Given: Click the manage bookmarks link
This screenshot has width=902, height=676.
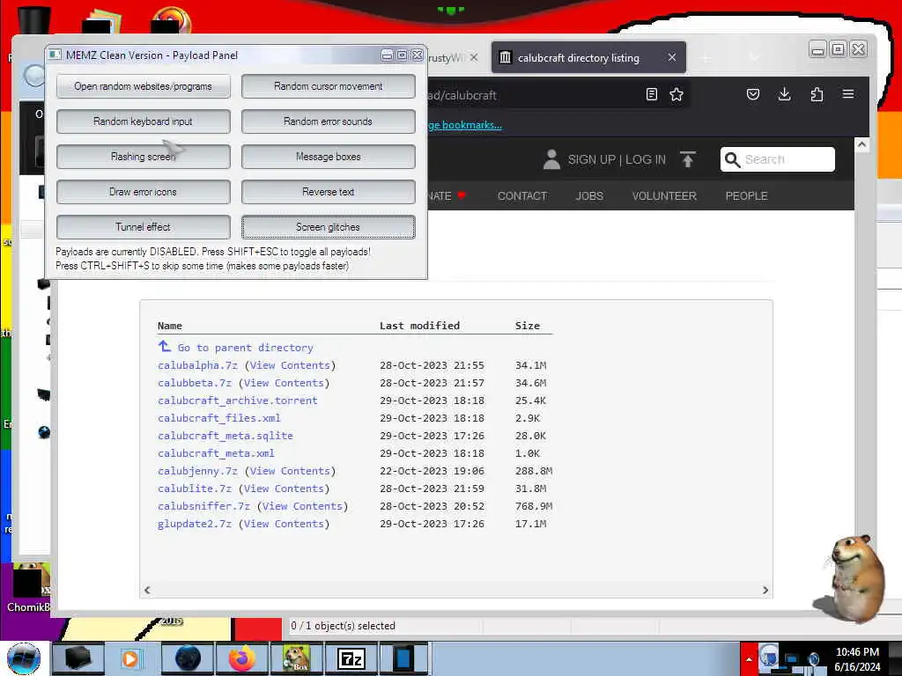Looking at the screenshot, I should point(465,125).
